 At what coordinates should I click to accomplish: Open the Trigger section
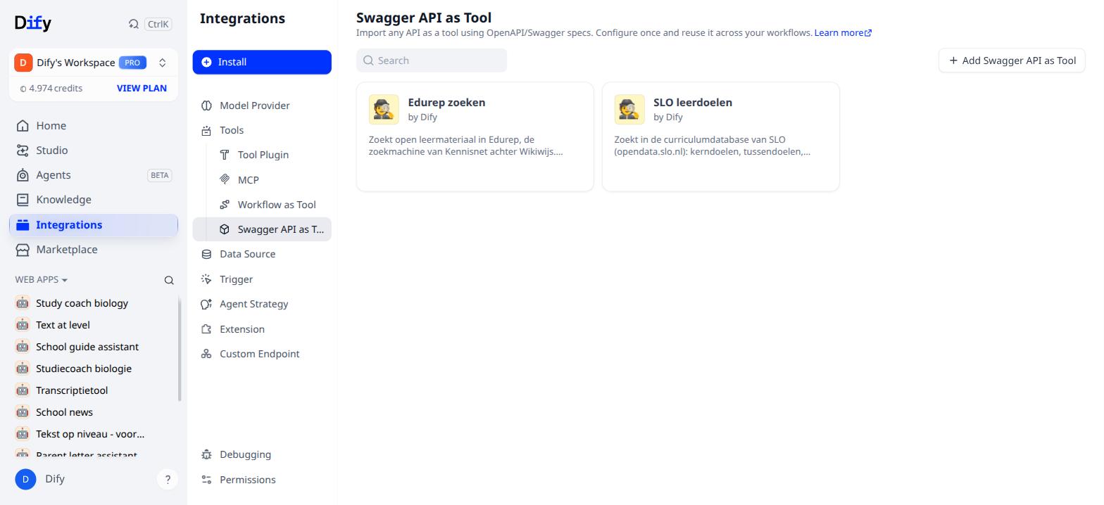(x=262, y=279)
